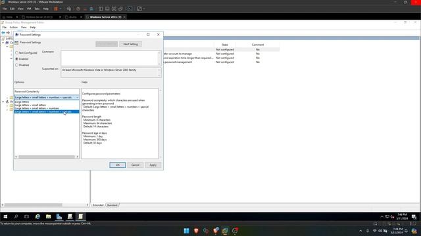Choose the 'Large letters' only option

click(x=47, y=102)
